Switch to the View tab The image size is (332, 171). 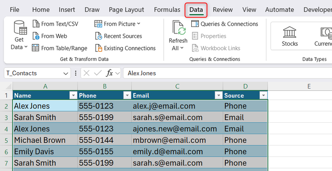point(249,10)
